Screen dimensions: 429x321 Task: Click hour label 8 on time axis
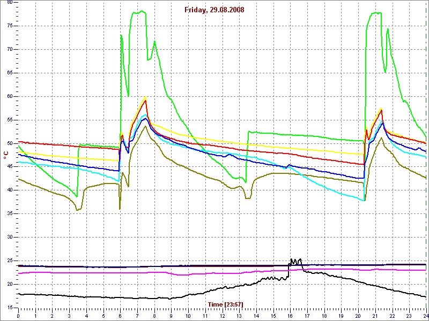click(154, 317)
